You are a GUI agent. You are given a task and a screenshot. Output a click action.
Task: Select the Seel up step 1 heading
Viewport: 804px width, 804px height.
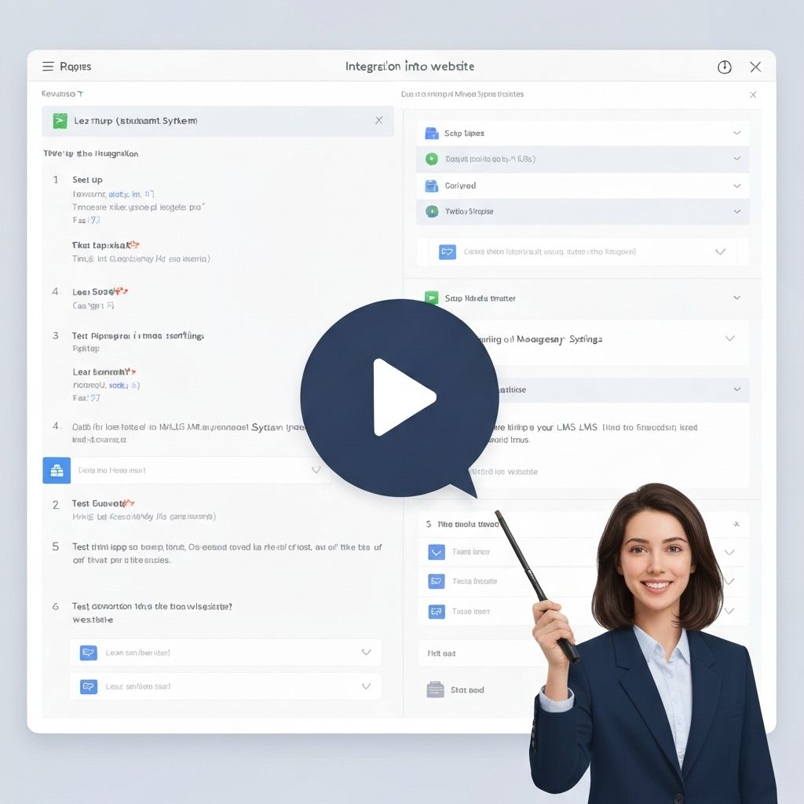(x=87, y=180)
